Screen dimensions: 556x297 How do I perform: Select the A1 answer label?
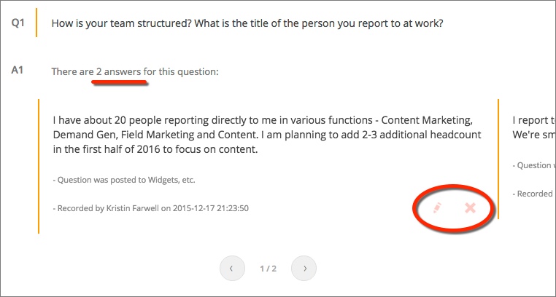(17, 71)
